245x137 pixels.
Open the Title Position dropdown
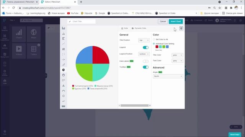(x=144, y=40)
